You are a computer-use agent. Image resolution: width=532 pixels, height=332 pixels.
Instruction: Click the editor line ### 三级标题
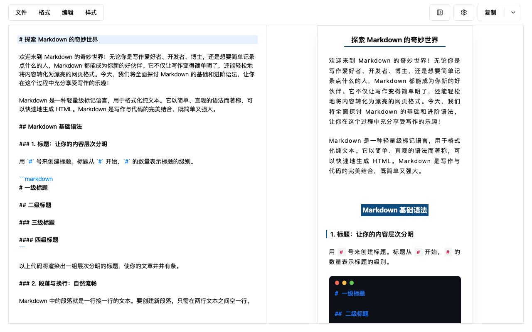pyautogui.click(x=37, y=222)
